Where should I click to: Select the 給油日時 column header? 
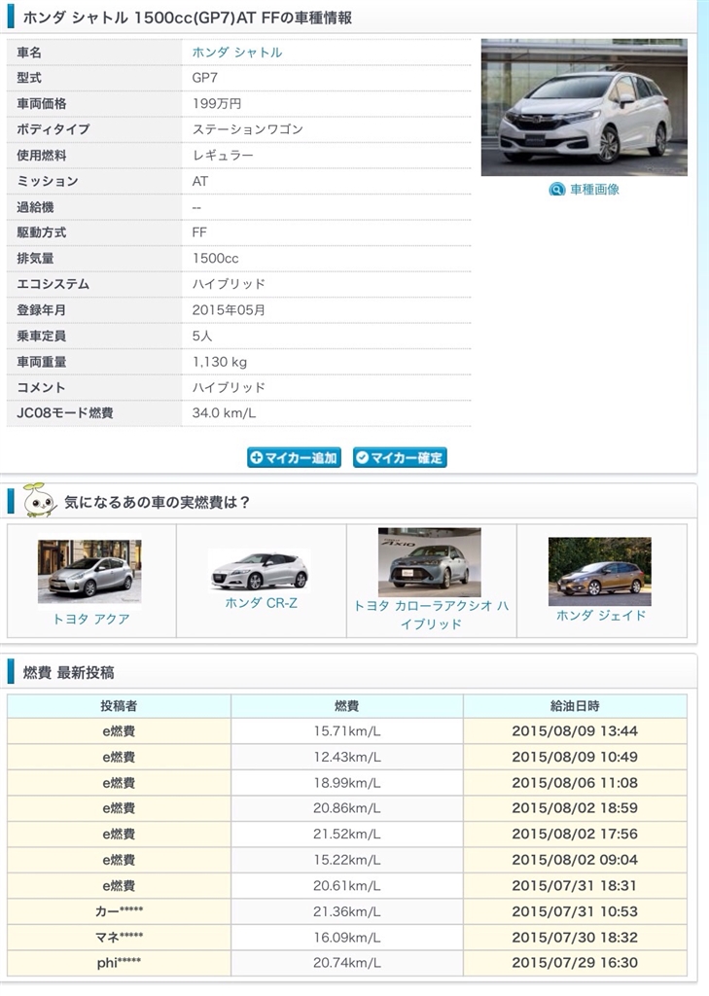coord(575,706)
